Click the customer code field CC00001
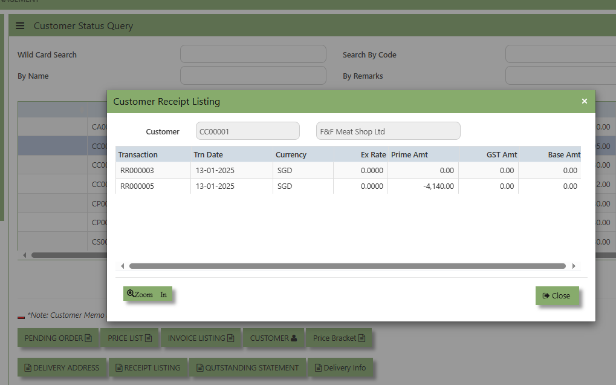616x385 pixels. click(247, 131)
